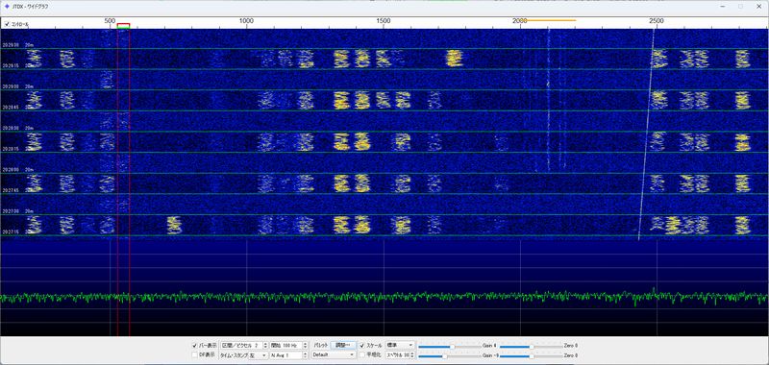Click the 1500 Hz frequency scale mark

pyautogui.click(x=383, y=20)
